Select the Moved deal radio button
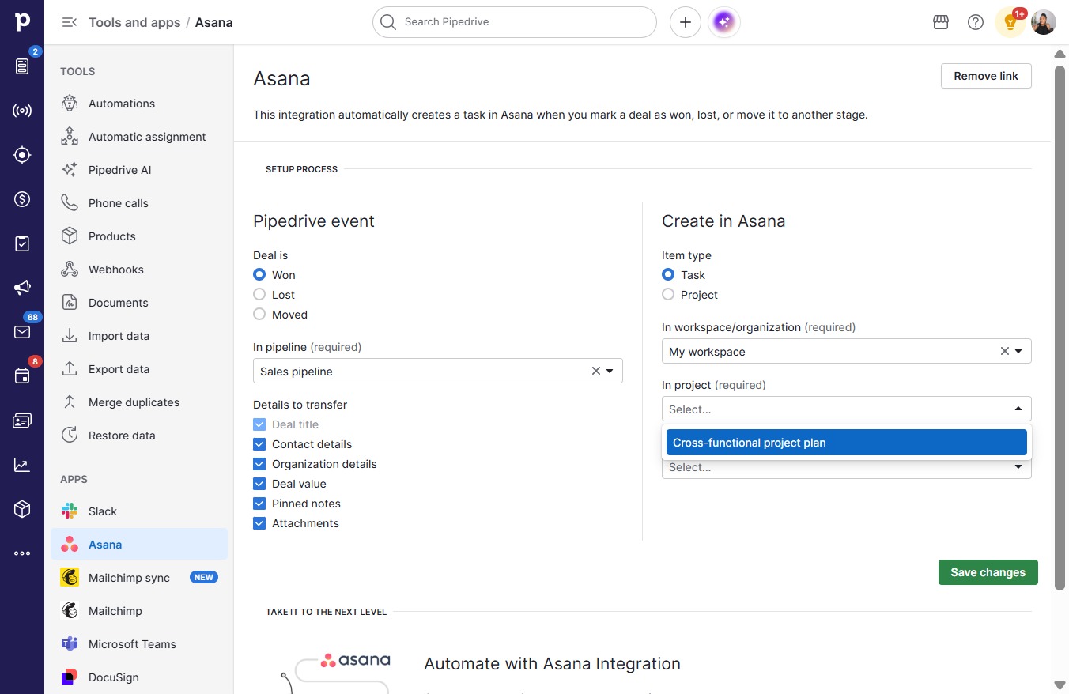This screenshot has width=1069, height=694. [x=259, y=315]
